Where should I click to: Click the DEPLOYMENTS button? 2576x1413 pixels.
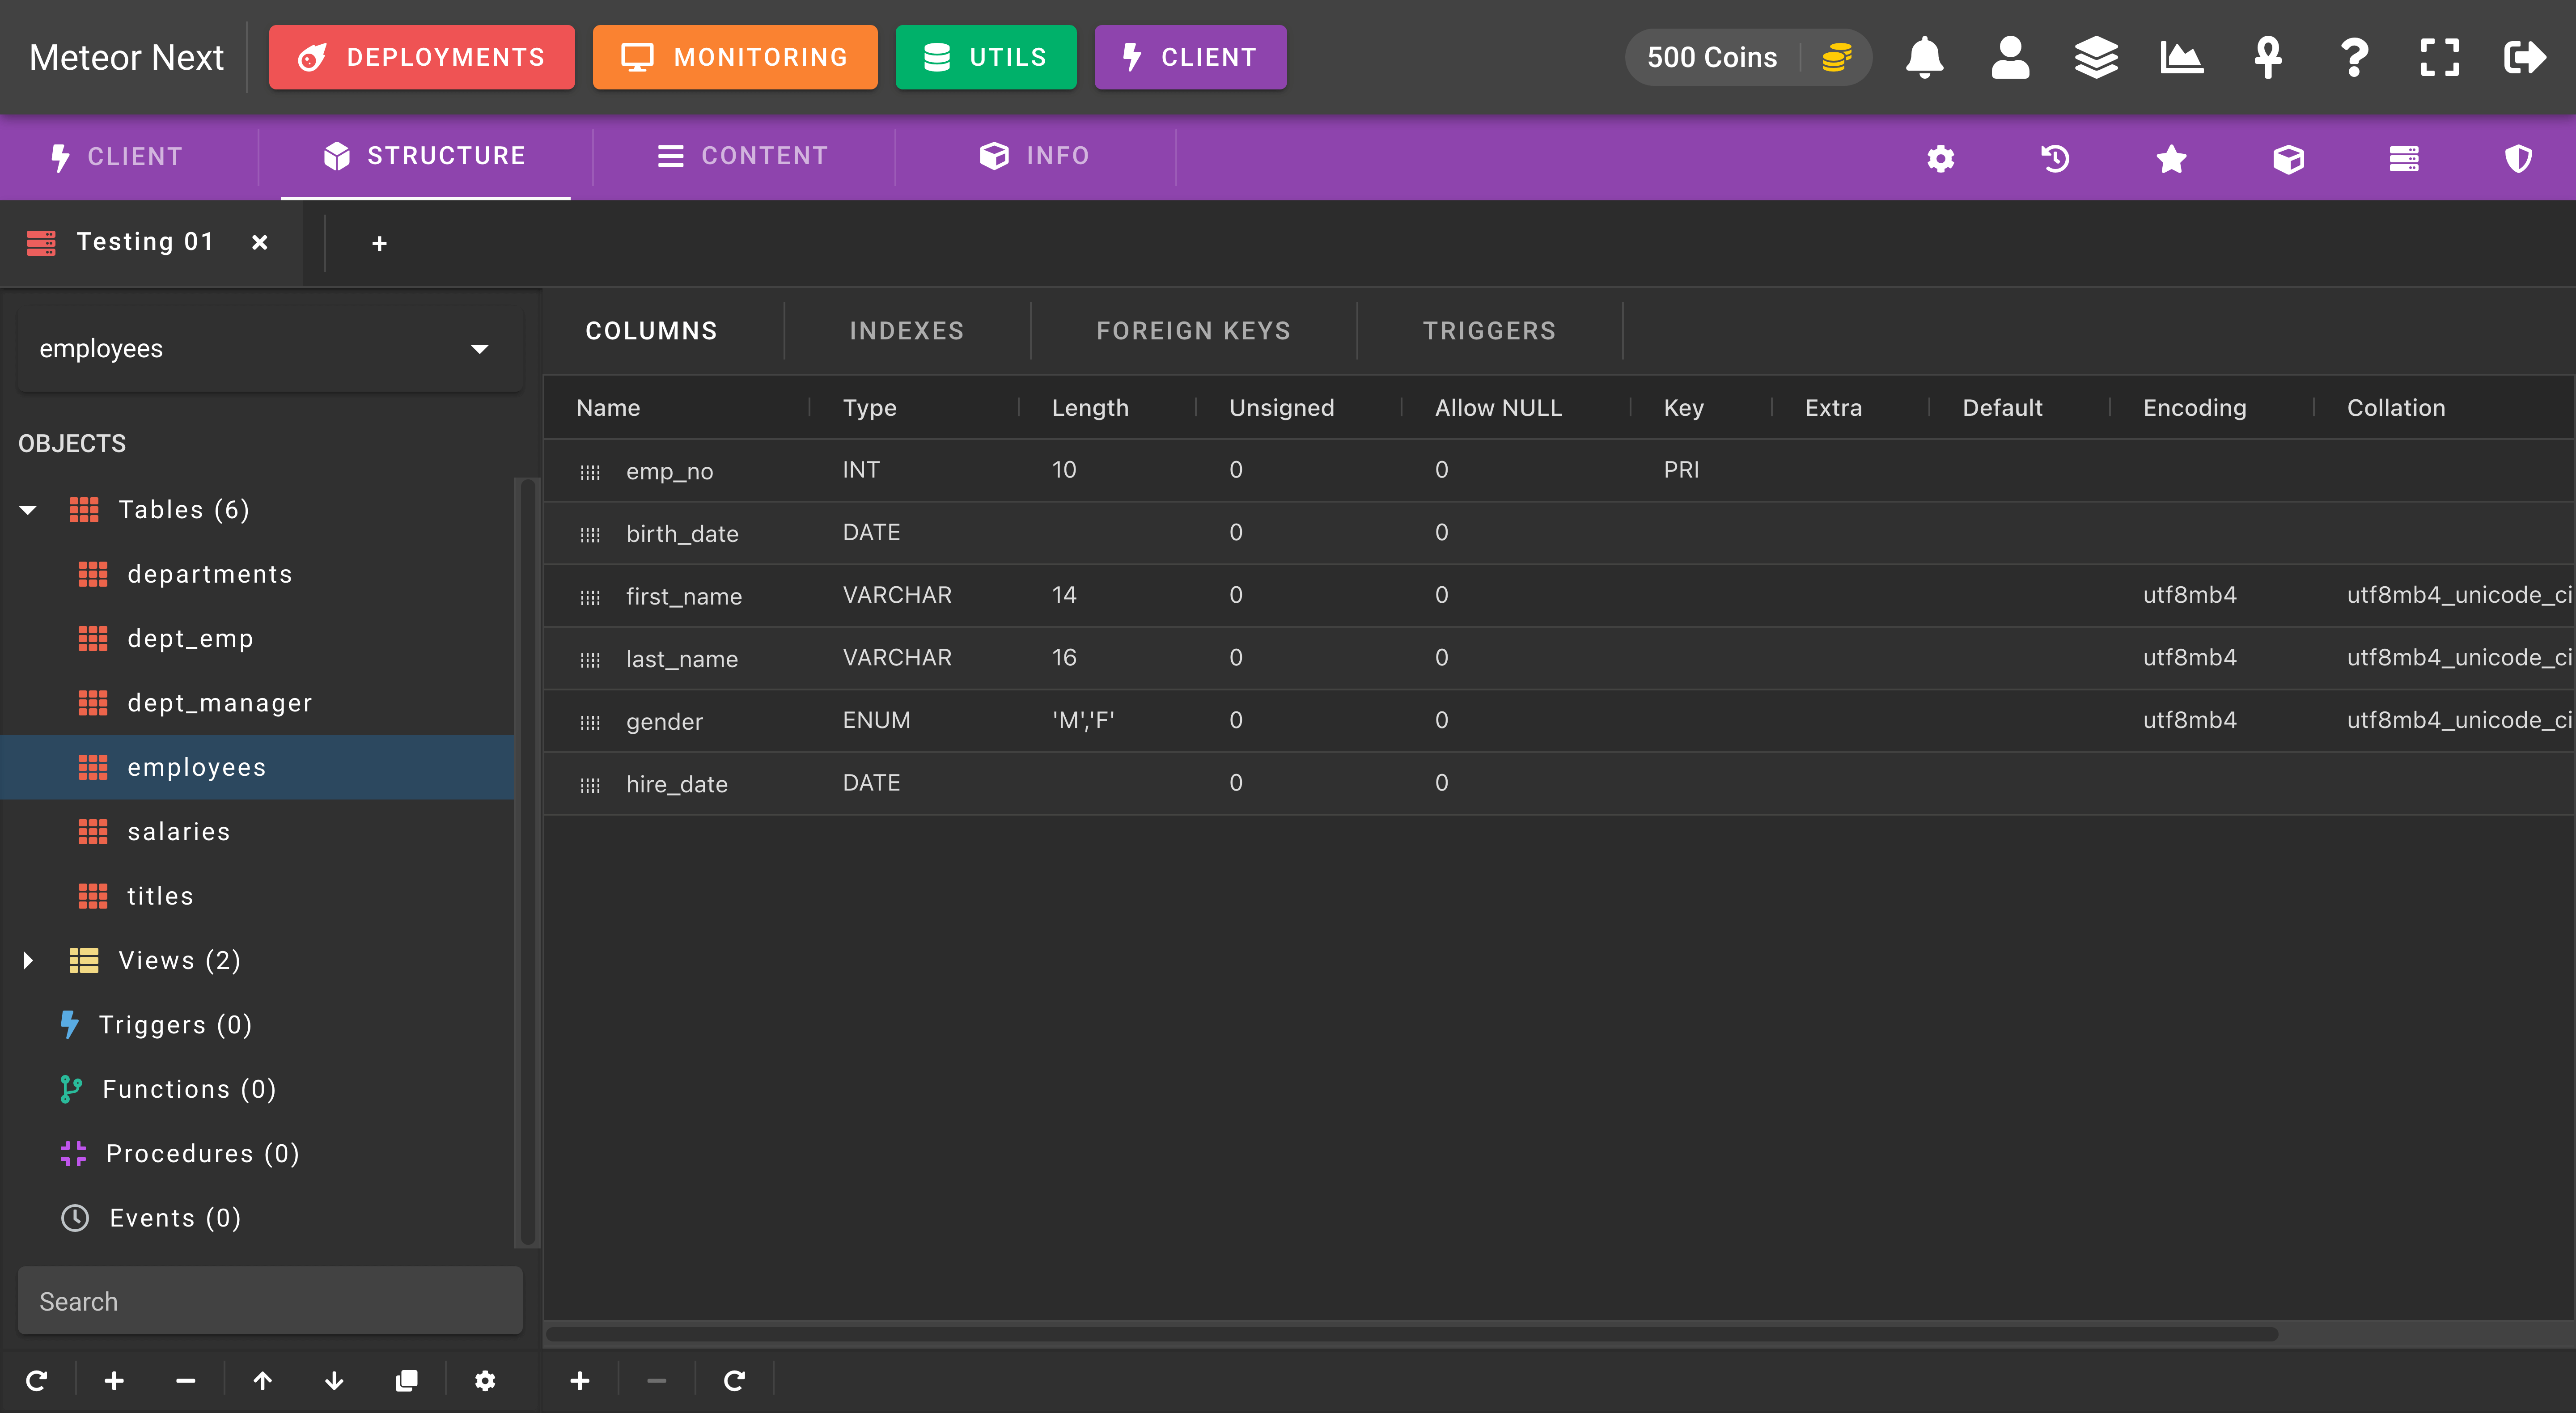(422, 57)
